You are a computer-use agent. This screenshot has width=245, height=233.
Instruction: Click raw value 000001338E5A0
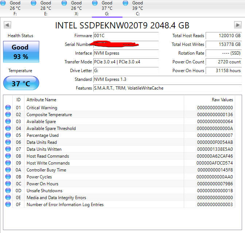pos(215,149)
